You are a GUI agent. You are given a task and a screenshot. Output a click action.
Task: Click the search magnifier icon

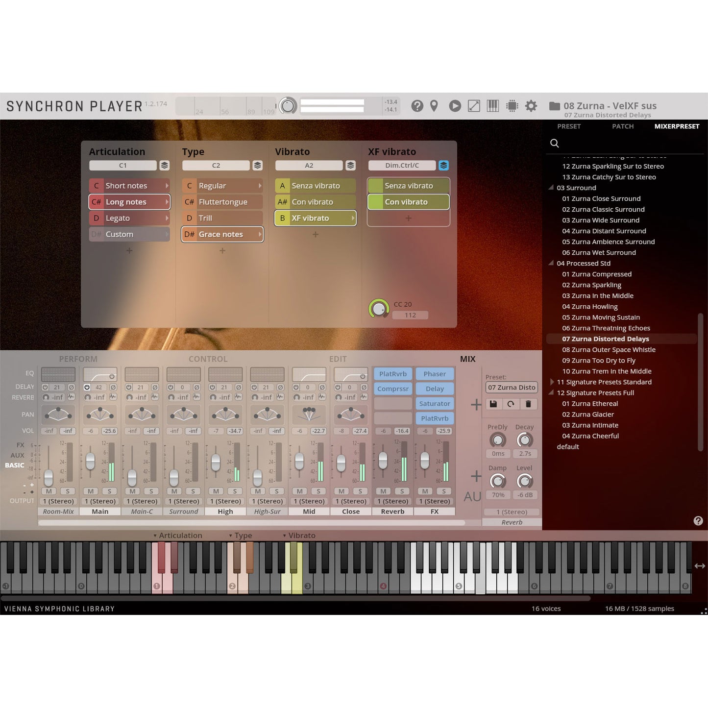click(555, 143)
